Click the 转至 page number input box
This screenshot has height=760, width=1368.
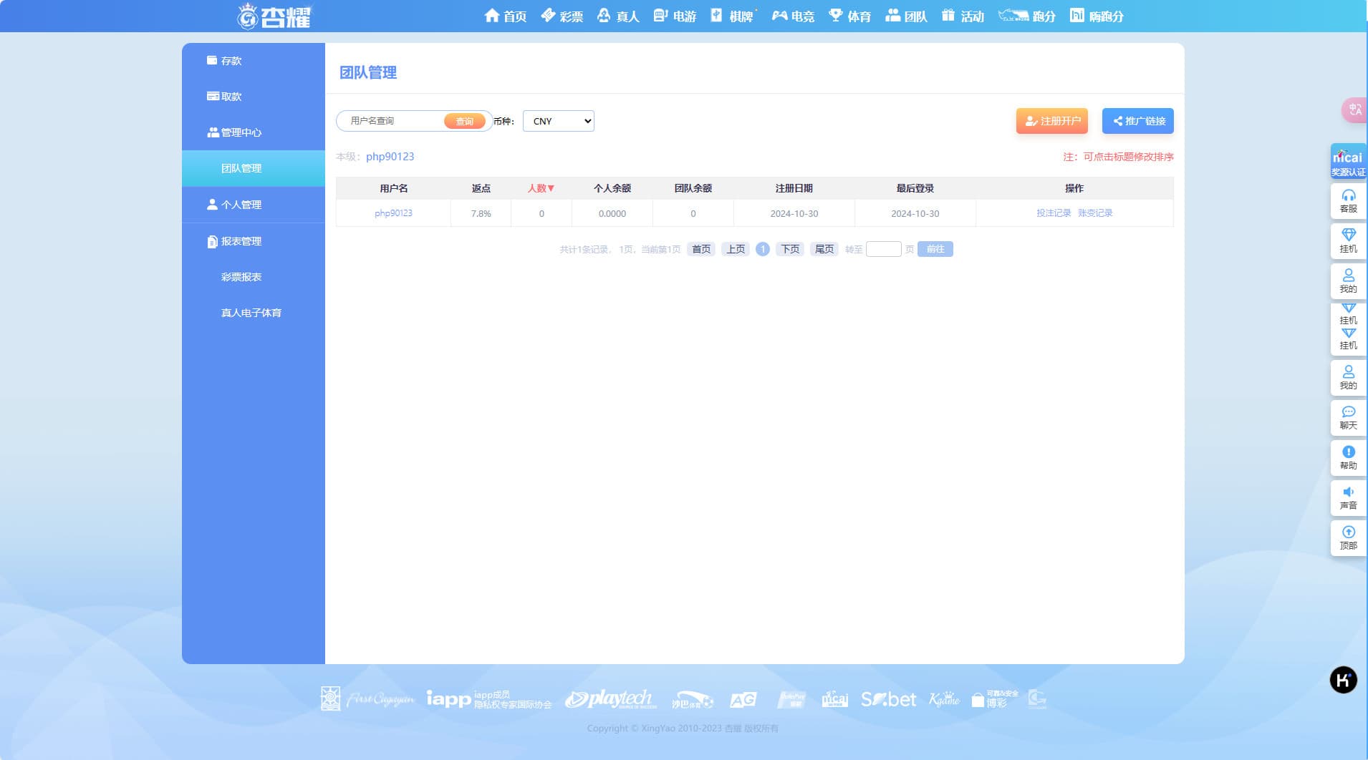pos(883,249)
